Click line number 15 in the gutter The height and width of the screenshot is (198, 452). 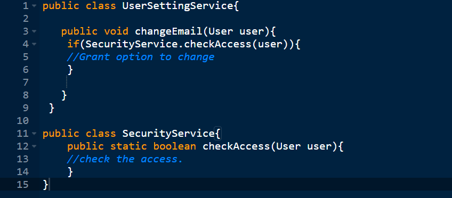coord(23,184)
